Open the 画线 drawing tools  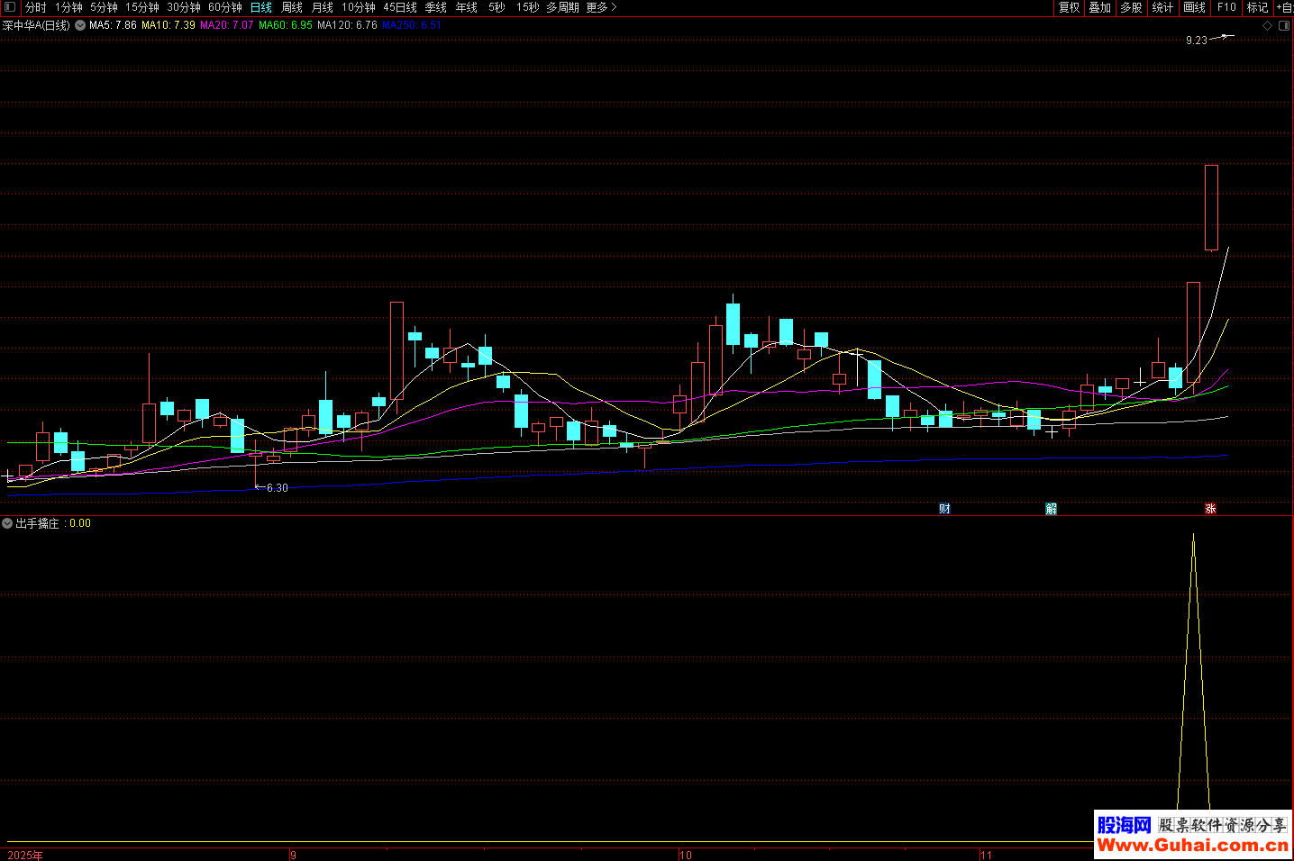click(x=1194, y=7)
